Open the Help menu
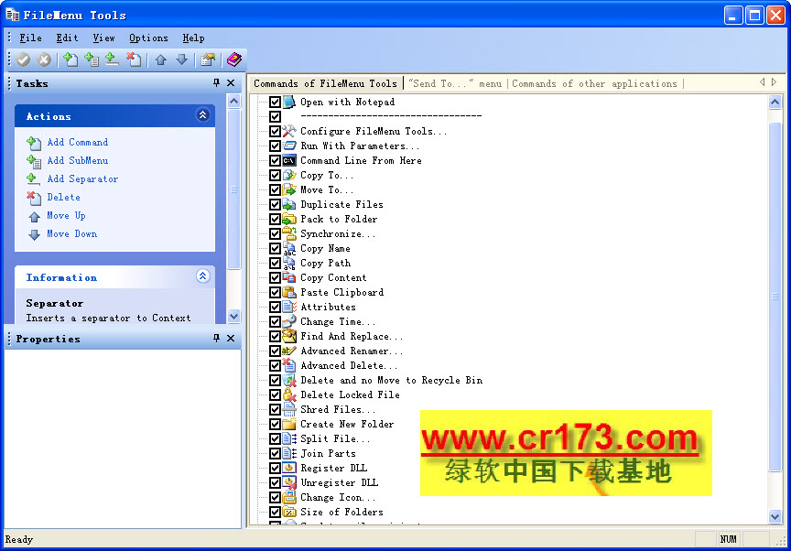 193,38
